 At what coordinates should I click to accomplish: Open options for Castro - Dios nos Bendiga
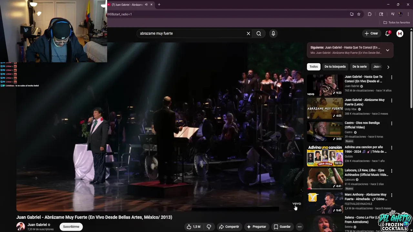(392, 123)
